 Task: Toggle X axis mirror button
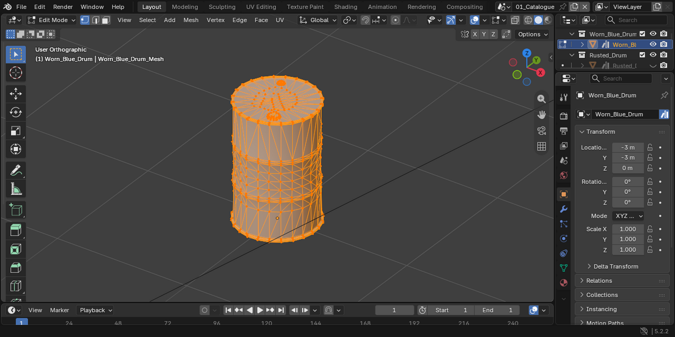(x=475, y=34)
